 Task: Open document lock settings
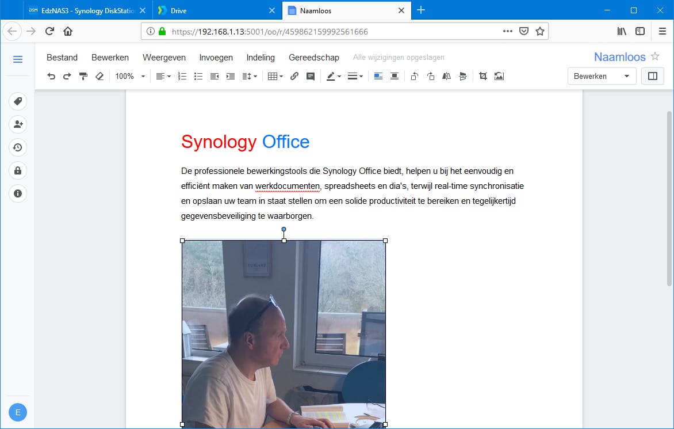[18, 170]
